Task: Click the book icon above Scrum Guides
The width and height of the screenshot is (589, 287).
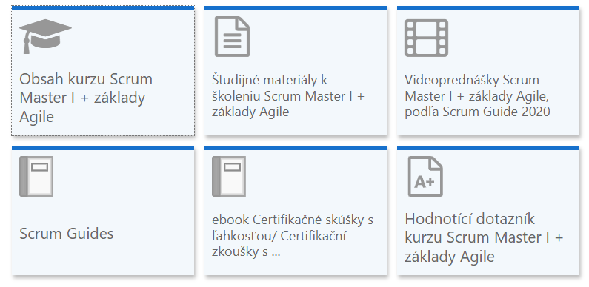Action: click(36, 176)
